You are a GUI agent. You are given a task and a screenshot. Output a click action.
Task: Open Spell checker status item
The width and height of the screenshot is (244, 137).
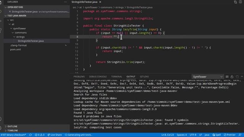click(x=217, y=135)
